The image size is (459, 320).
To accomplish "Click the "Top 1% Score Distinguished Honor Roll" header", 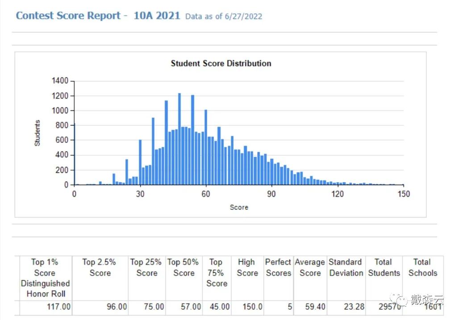I will click(x=46, y=278).
